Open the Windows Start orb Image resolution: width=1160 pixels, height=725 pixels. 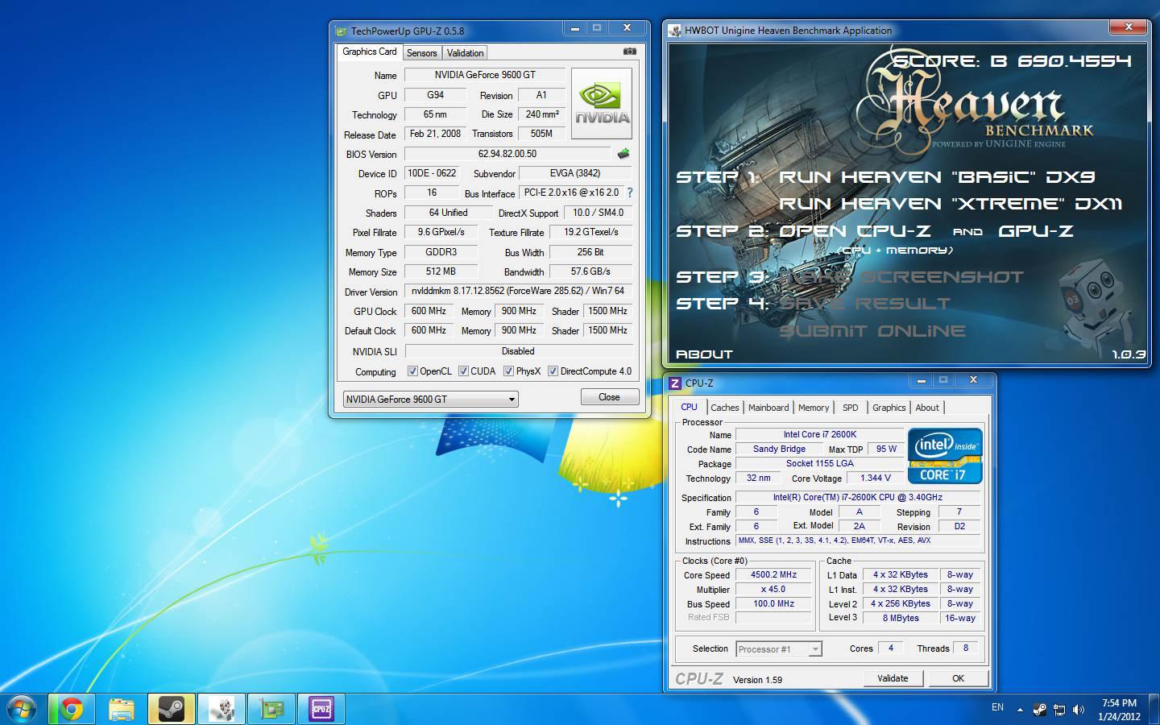click(x=21, y=709)
